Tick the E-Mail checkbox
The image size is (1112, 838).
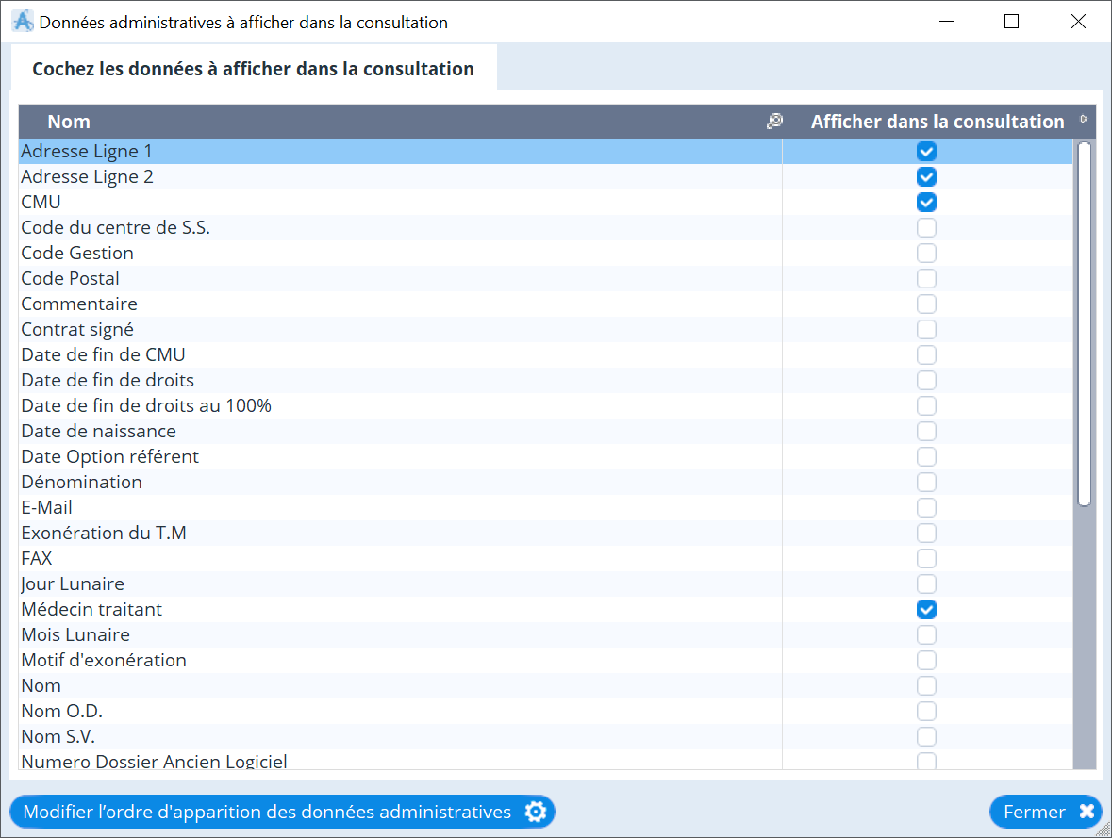pyautogui.click(x=926, y=507)
